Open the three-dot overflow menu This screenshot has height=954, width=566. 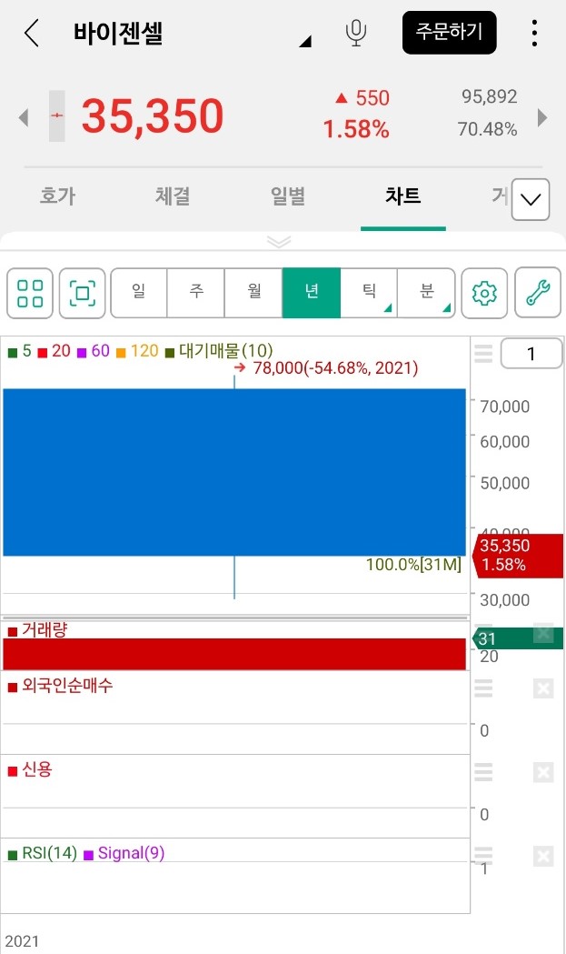click(x=534, y=33)
